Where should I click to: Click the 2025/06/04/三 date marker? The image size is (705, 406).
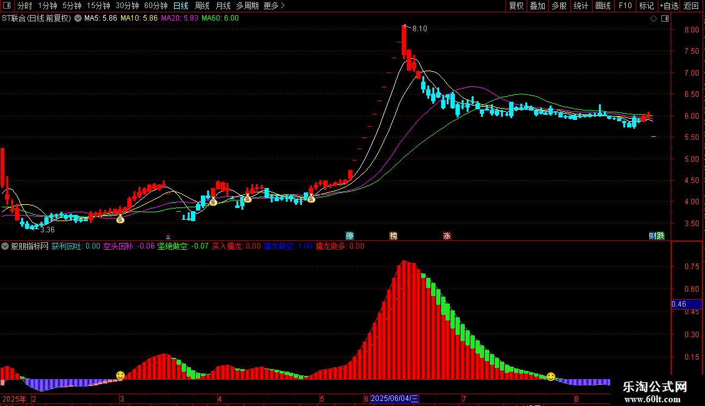394,399
